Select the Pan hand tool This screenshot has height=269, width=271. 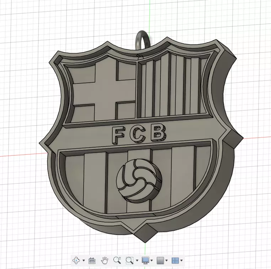point(105,260)
